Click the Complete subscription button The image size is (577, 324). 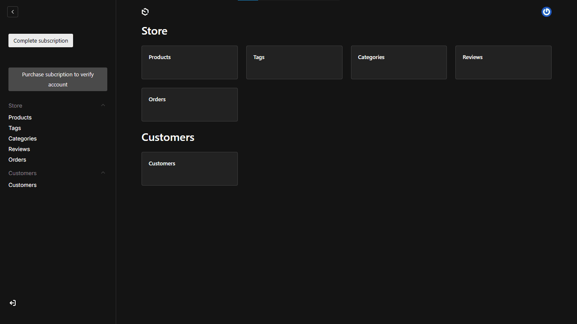click(x=41, y=40)
